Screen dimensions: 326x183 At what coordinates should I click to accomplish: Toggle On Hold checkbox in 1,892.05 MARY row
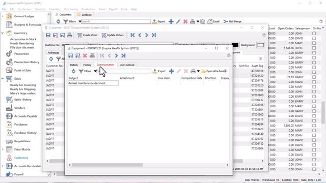point(314,126)
